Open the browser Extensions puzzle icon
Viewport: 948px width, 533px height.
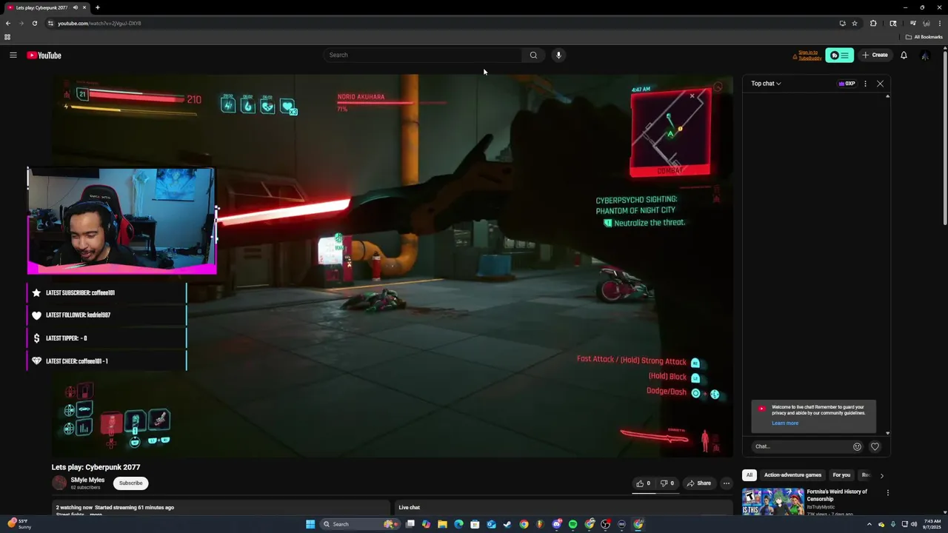click(873, 23)
